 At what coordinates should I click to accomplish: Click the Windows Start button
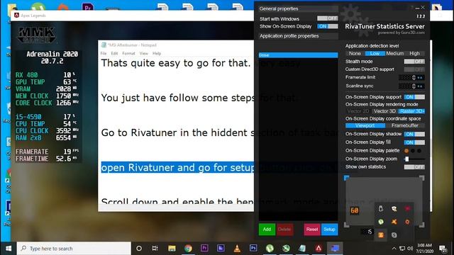click(9, 249)
